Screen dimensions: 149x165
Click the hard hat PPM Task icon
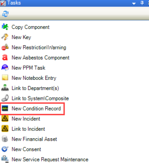[x=5, y=67]
